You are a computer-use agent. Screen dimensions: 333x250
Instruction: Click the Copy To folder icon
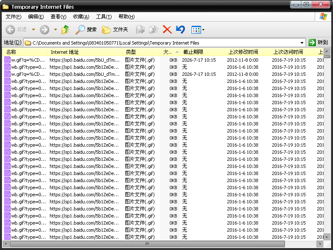coord(154,30)
